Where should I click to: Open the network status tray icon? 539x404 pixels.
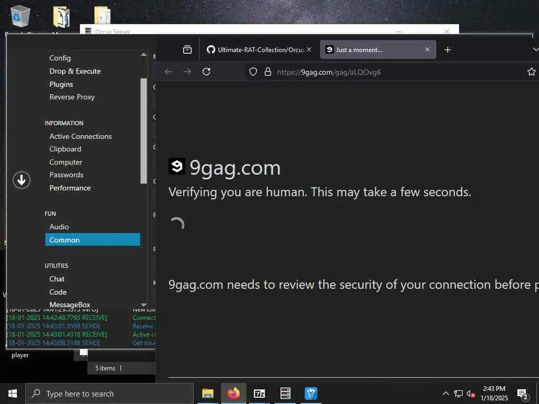[x=458, y=393]
